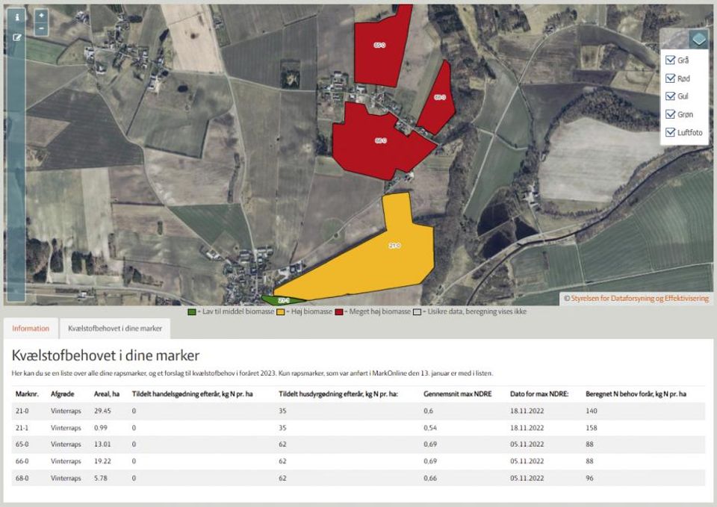Zoom out using the minus button

[41, 28]
